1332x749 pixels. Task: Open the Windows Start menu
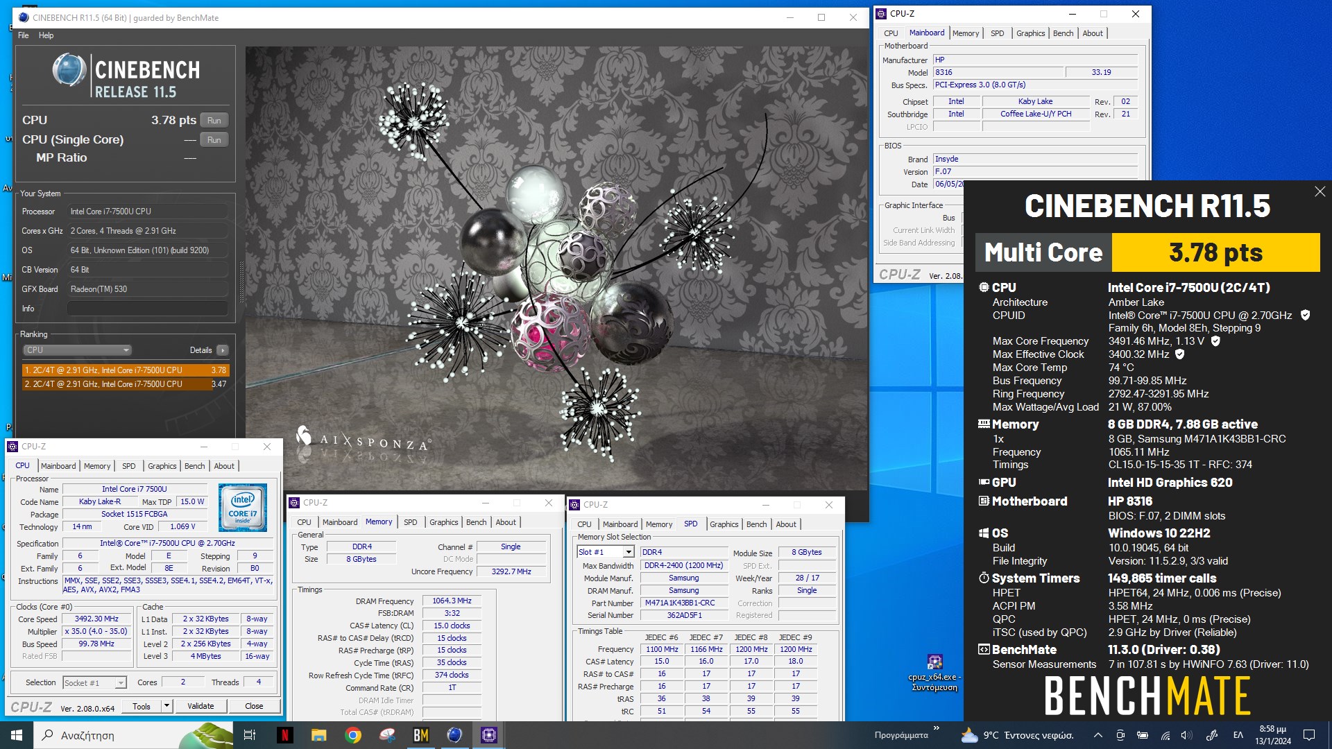click(x=17, y=735)
